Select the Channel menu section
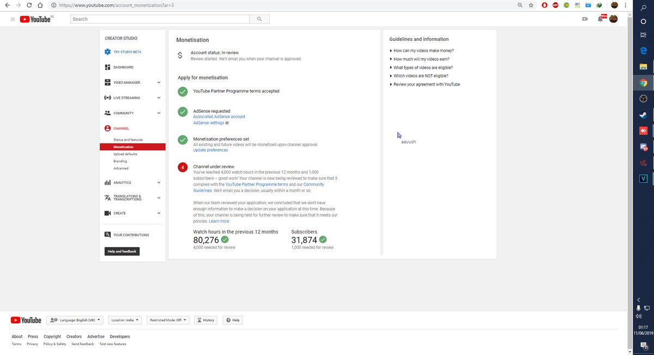The height and width of the screenshot is (355, 654). click(x=121, y=128)
